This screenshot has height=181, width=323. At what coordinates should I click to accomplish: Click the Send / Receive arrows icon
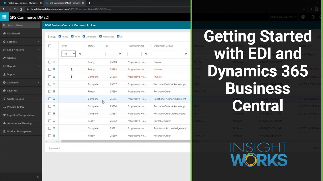click(5, 50)
